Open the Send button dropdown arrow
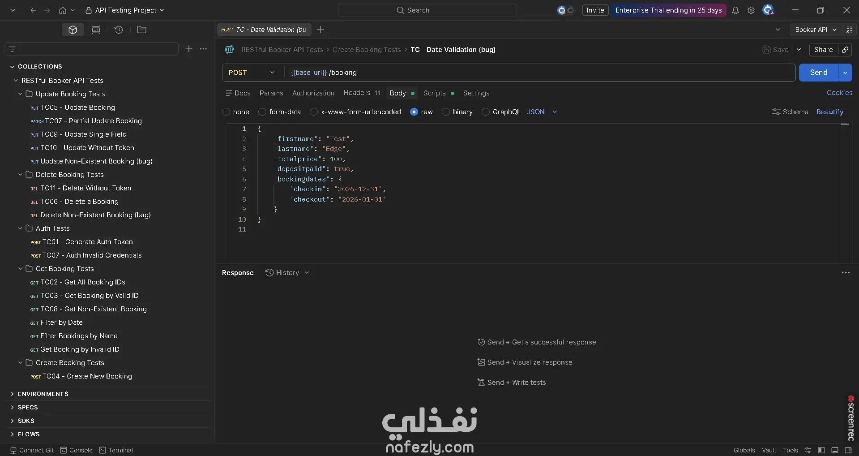 click(845, 73)
